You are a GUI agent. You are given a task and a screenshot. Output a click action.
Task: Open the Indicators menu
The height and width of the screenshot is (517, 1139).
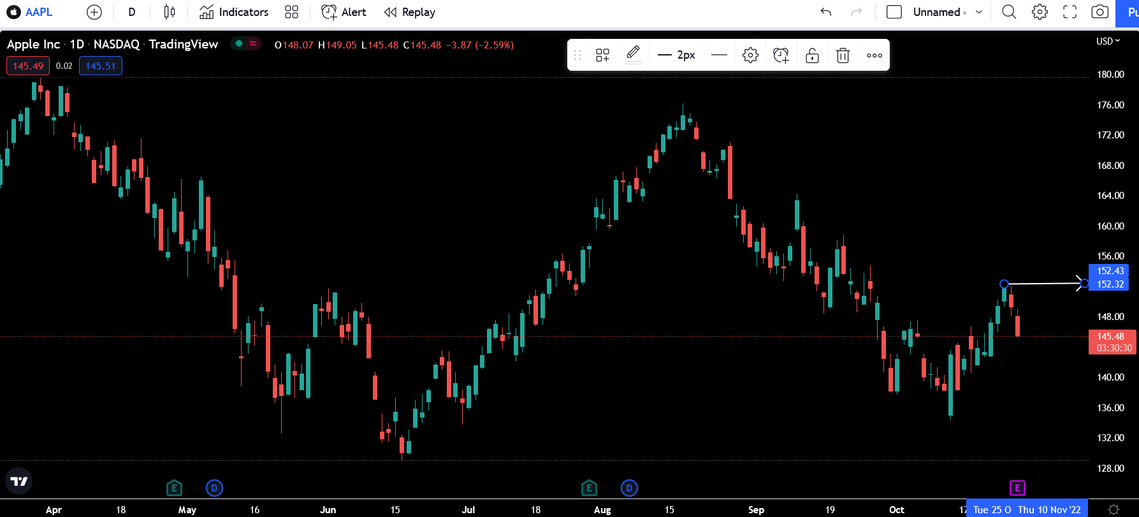tap(234, 12)
